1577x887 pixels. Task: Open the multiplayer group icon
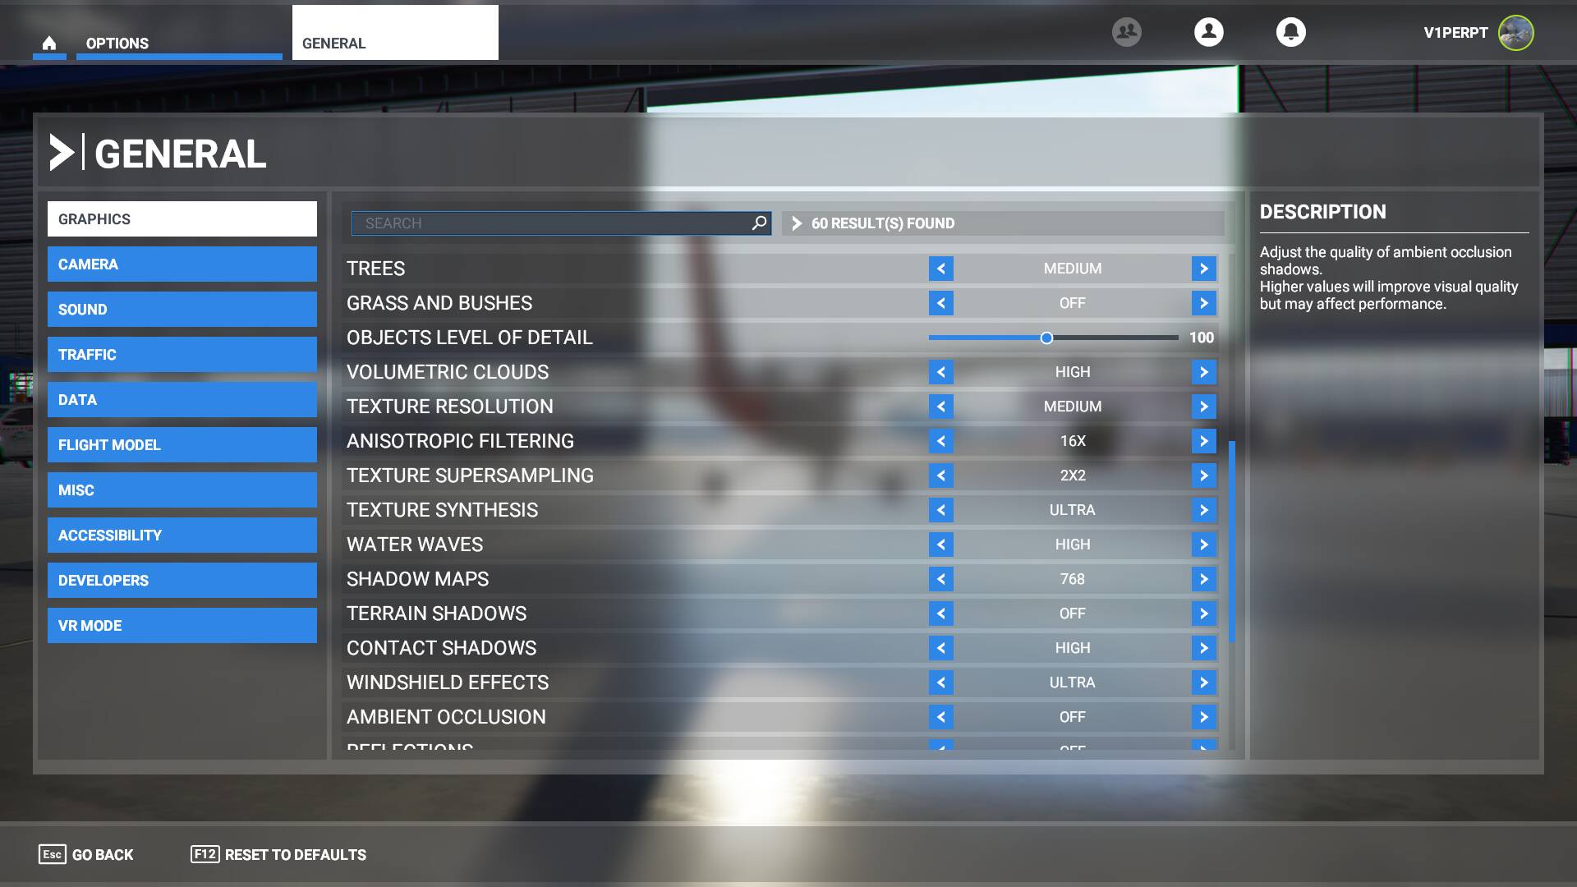(x=1126, y=32)
